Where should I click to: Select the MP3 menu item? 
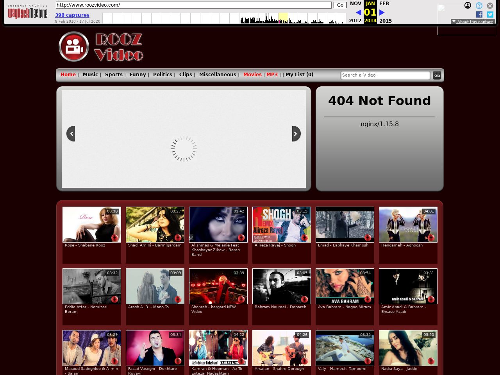[272, 75]
